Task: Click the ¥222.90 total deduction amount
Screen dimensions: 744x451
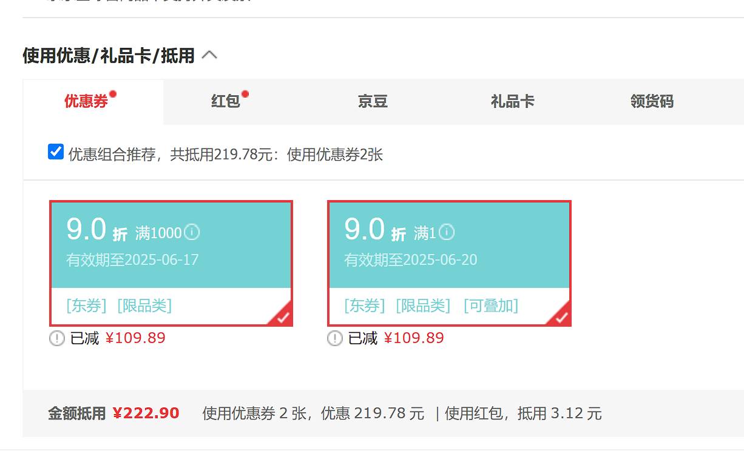Action: [x=146, y=413]
